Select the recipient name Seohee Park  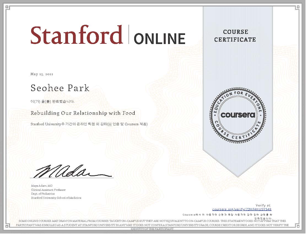point(60,88)
